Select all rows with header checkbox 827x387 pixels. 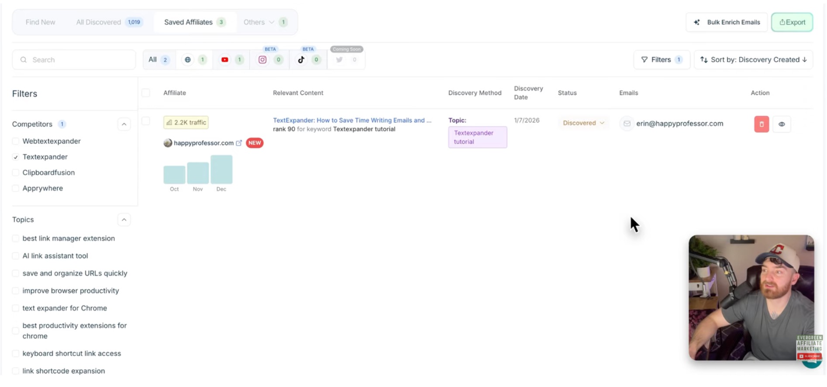coord(146,93)
